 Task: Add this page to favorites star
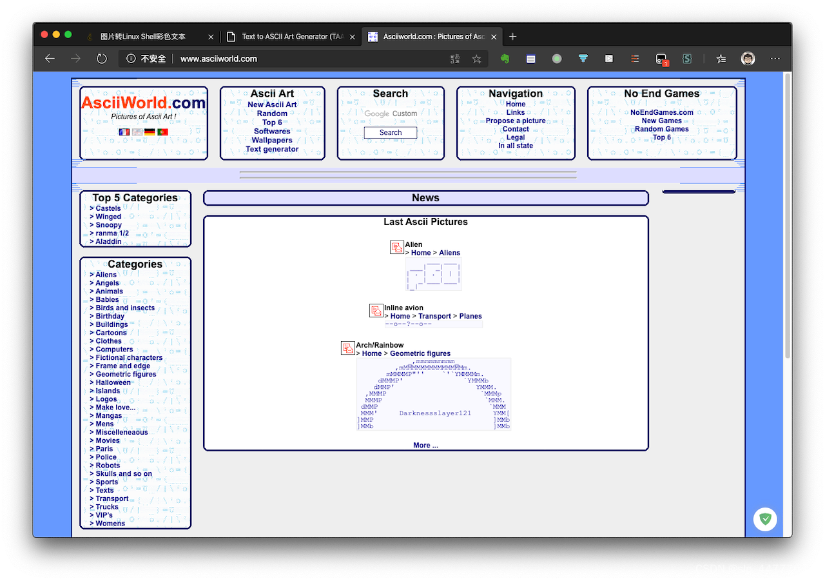[476, 59]
